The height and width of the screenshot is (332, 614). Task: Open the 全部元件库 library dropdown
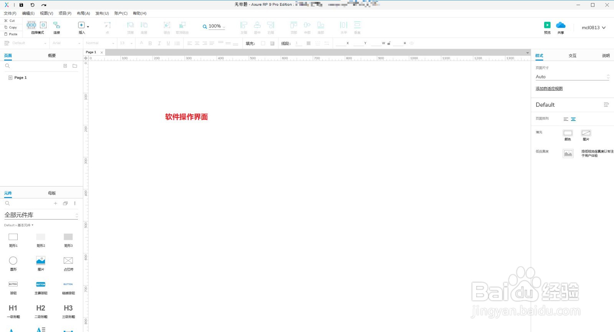41,215
